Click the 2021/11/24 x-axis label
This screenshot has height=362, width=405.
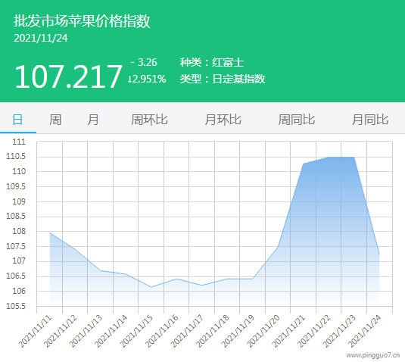[364, 331]
